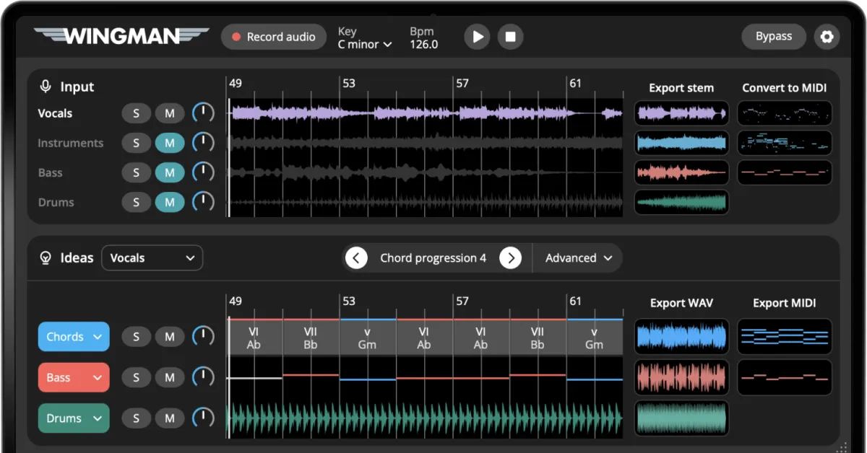867x453 pixels.
Task: Go to next chord progression arrow
Action: click(x=510, y=258)
